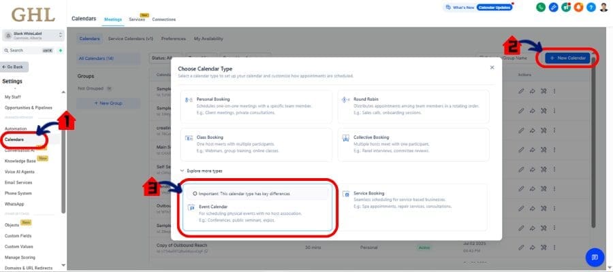Click the Go Back button in sidebar
The width and height of the screenshot is (613, 272).
(x=15, y=67)
